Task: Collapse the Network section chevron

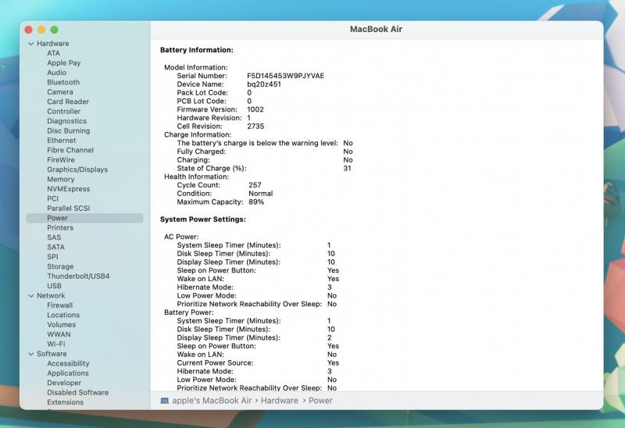Action: (x=31, y=296)
